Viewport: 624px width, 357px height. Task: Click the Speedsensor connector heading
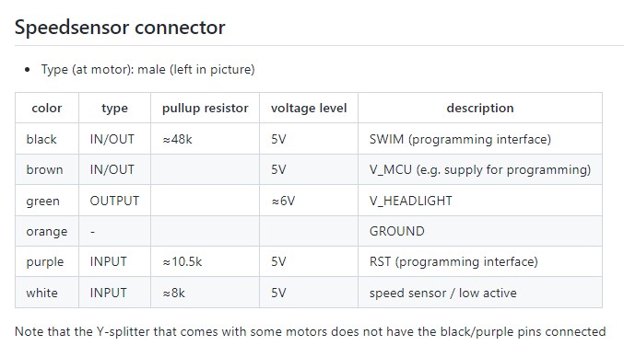coord(120,28)
